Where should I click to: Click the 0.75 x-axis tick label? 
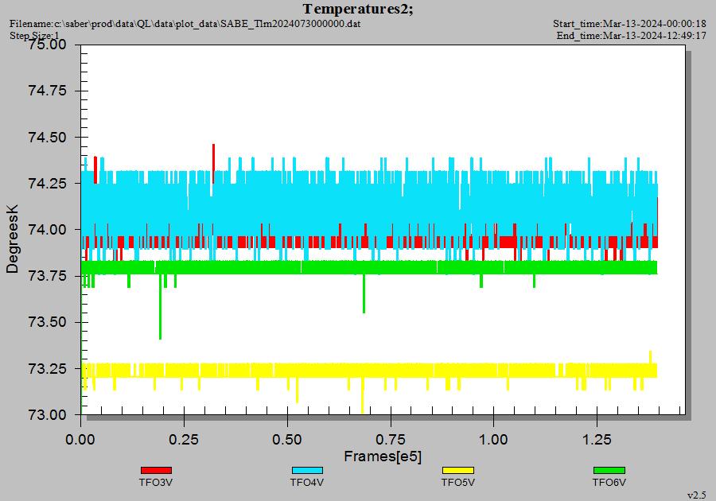pyautogui.click(x=391, y=440)
